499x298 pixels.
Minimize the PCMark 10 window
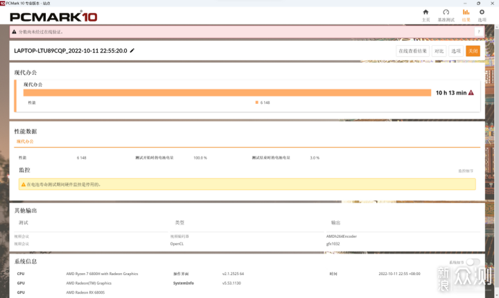465,3
